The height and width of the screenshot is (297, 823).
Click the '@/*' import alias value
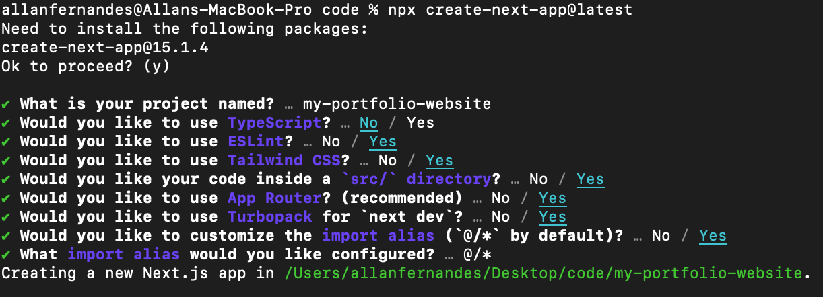[477, 255]
